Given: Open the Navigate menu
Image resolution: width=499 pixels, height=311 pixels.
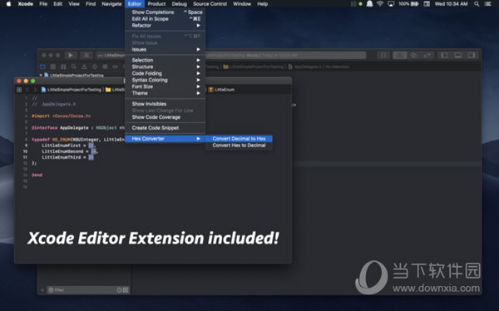Looking at the screenshot, I should (111, 4).
